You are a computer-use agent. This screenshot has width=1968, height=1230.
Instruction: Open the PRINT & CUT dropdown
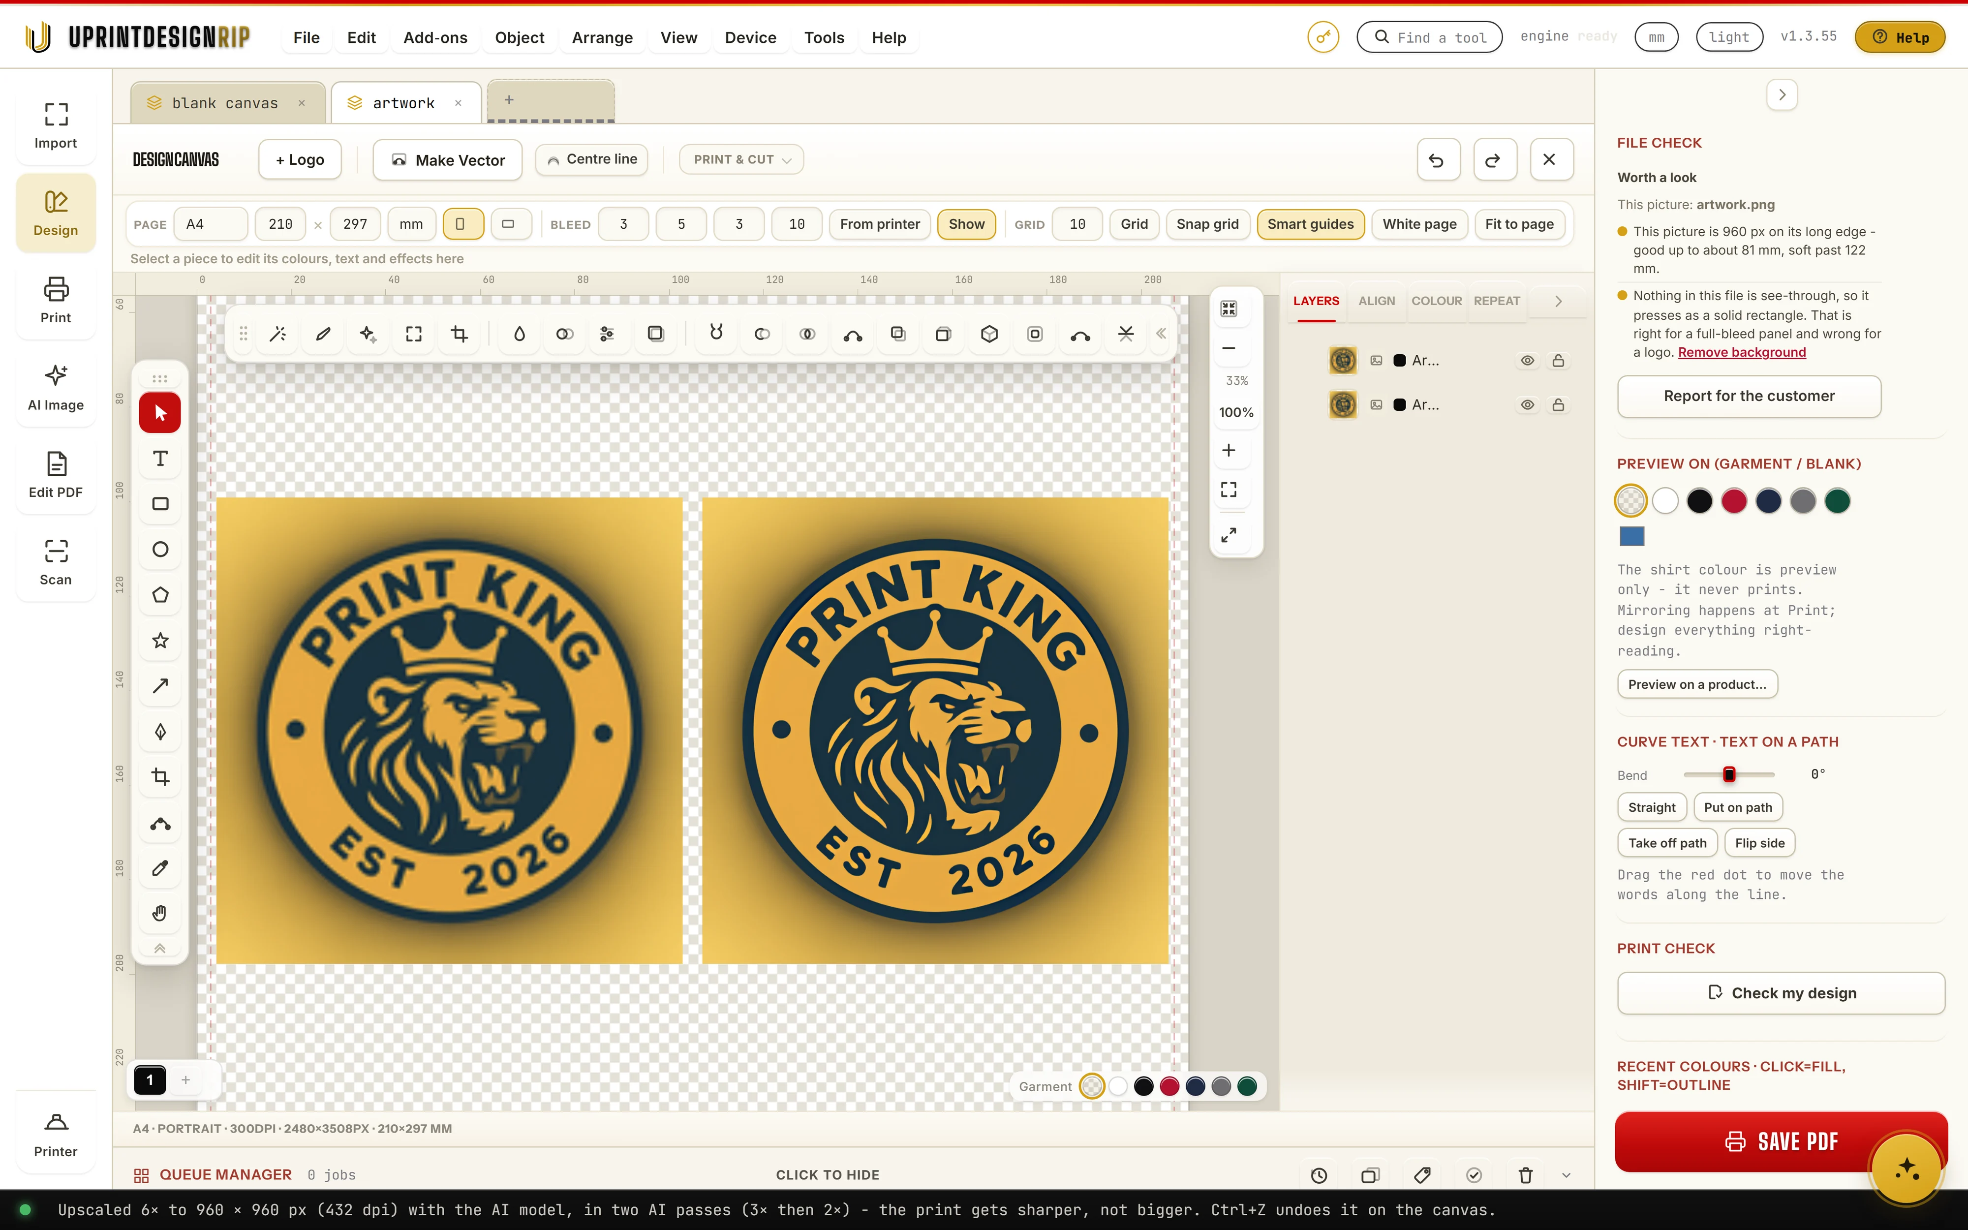(741, 159)
